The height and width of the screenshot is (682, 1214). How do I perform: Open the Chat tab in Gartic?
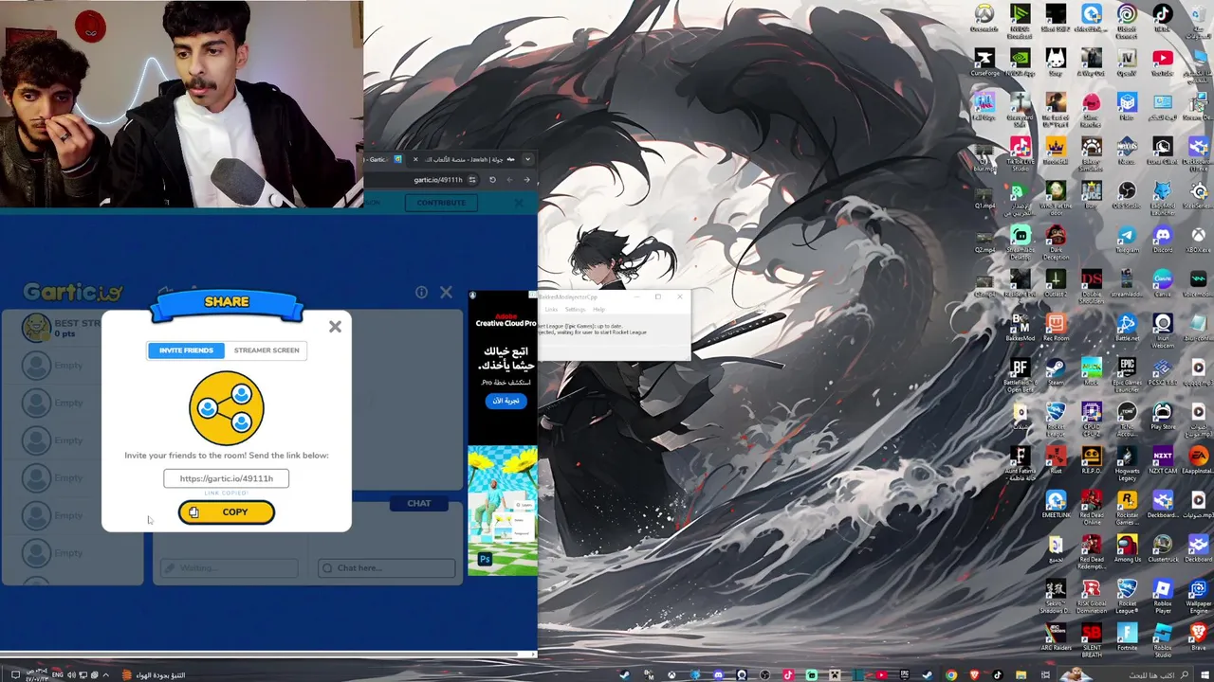[x=418, y=504]
